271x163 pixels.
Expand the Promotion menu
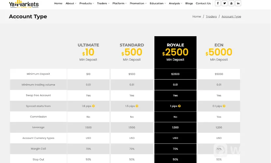coord(138,3)
